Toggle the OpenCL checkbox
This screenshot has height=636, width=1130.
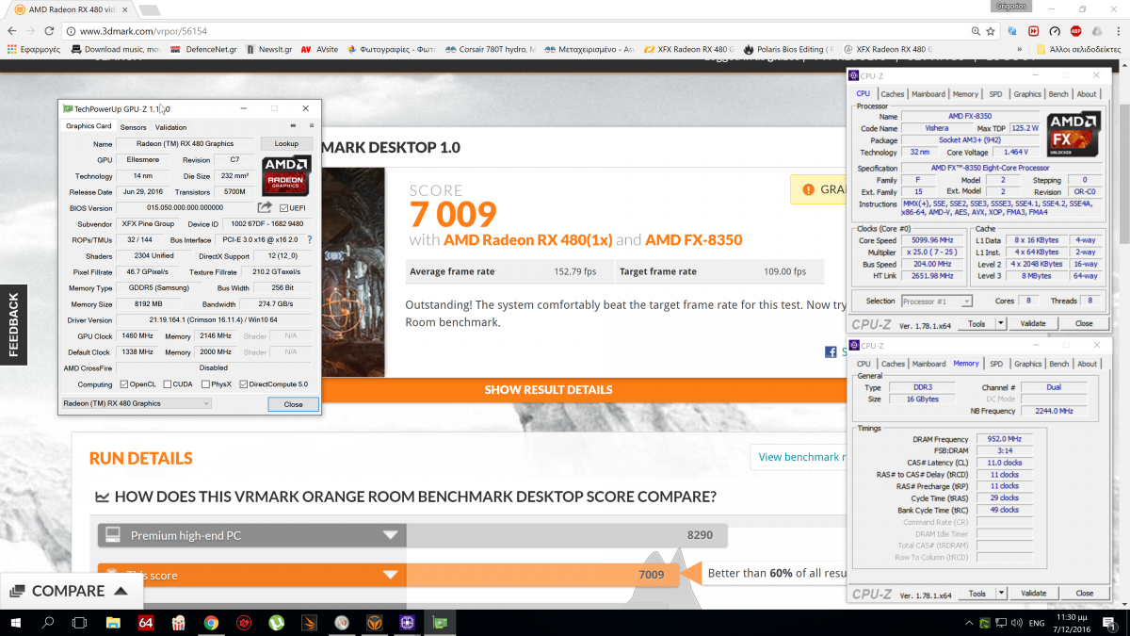[x=124, y=384]
